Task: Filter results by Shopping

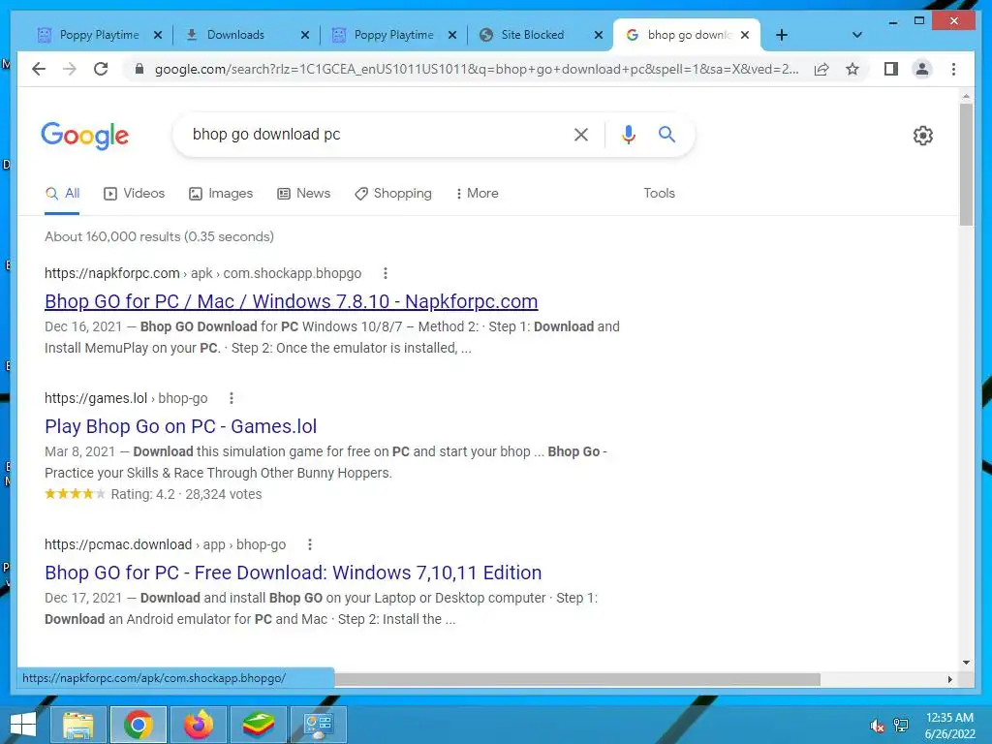Action: point(393,194)
